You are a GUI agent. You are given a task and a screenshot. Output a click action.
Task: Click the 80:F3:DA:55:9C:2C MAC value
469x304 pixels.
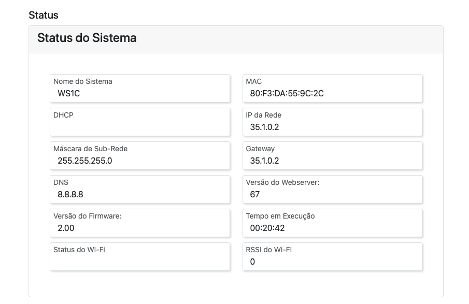287,93
